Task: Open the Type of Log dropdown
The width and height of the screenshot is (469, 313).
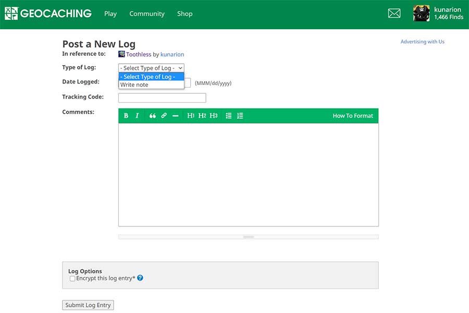Action: click(151, 68)
